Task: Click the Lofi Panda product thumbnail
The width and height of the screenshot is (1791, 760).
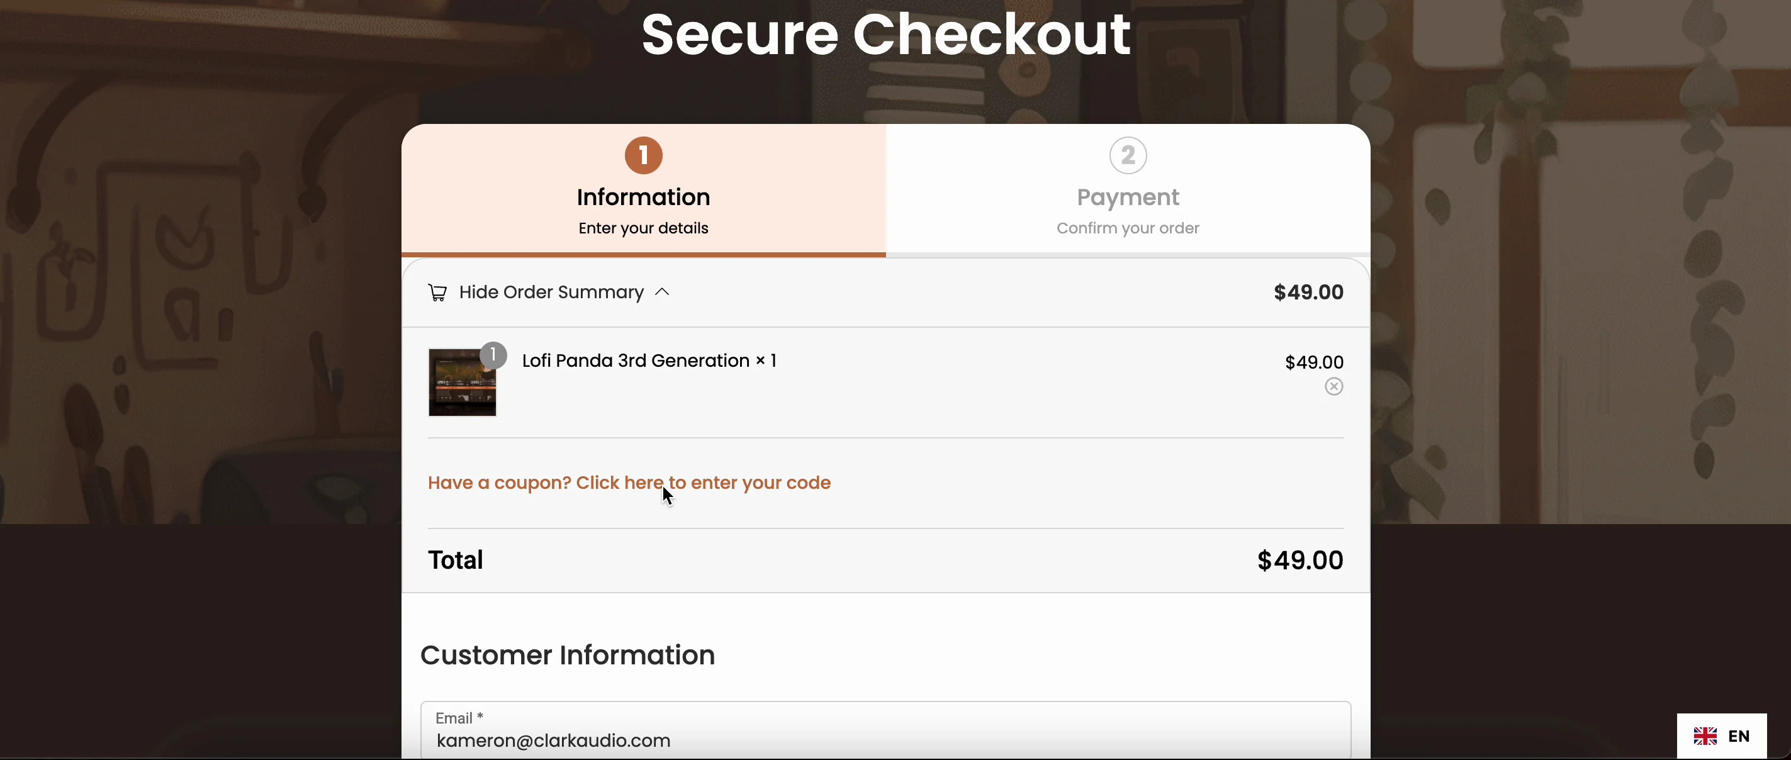Action: click(462, 383)
